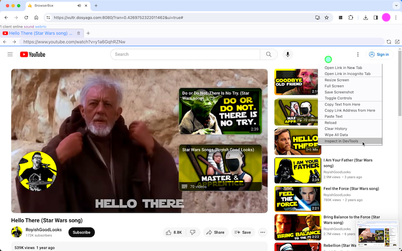402x251 pixels.
Task: Add a new BrowserBox tab
Action: click(88, 33)
